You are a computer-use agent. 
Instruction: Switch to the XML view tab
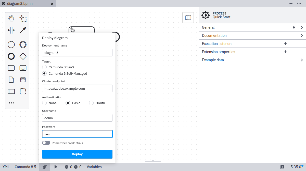pos(6,167)
